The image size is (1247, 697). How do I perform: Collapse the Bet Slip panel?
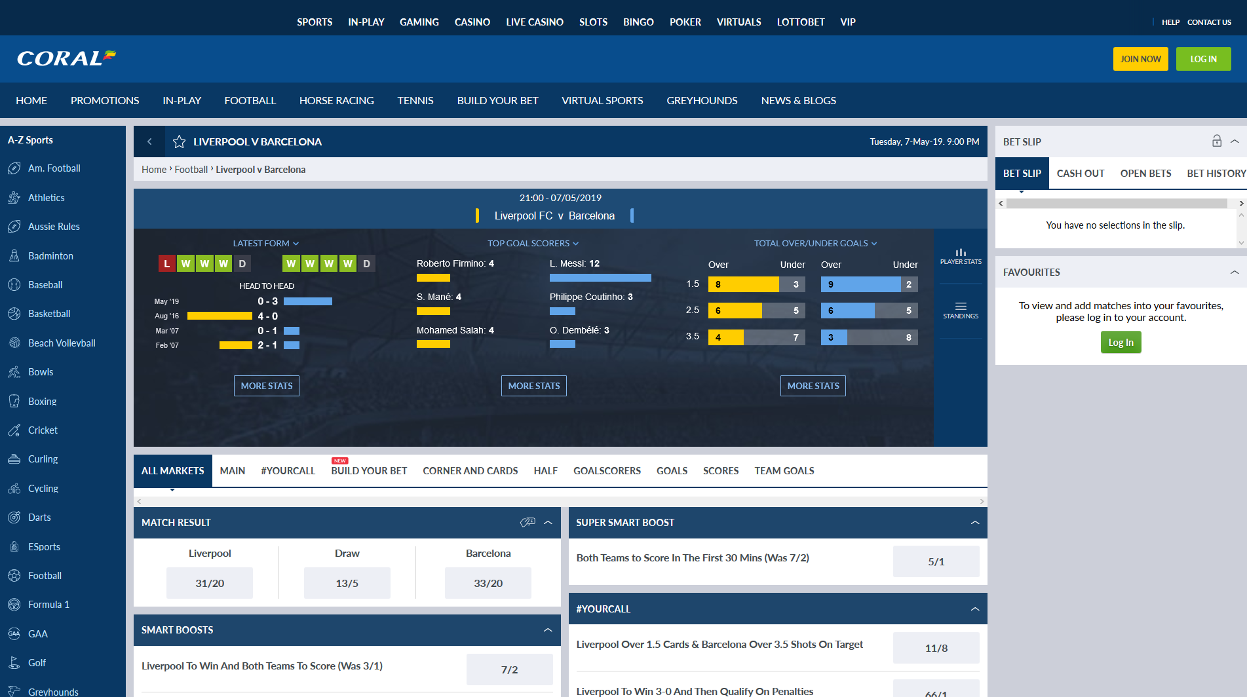[x=1235, y=141]
